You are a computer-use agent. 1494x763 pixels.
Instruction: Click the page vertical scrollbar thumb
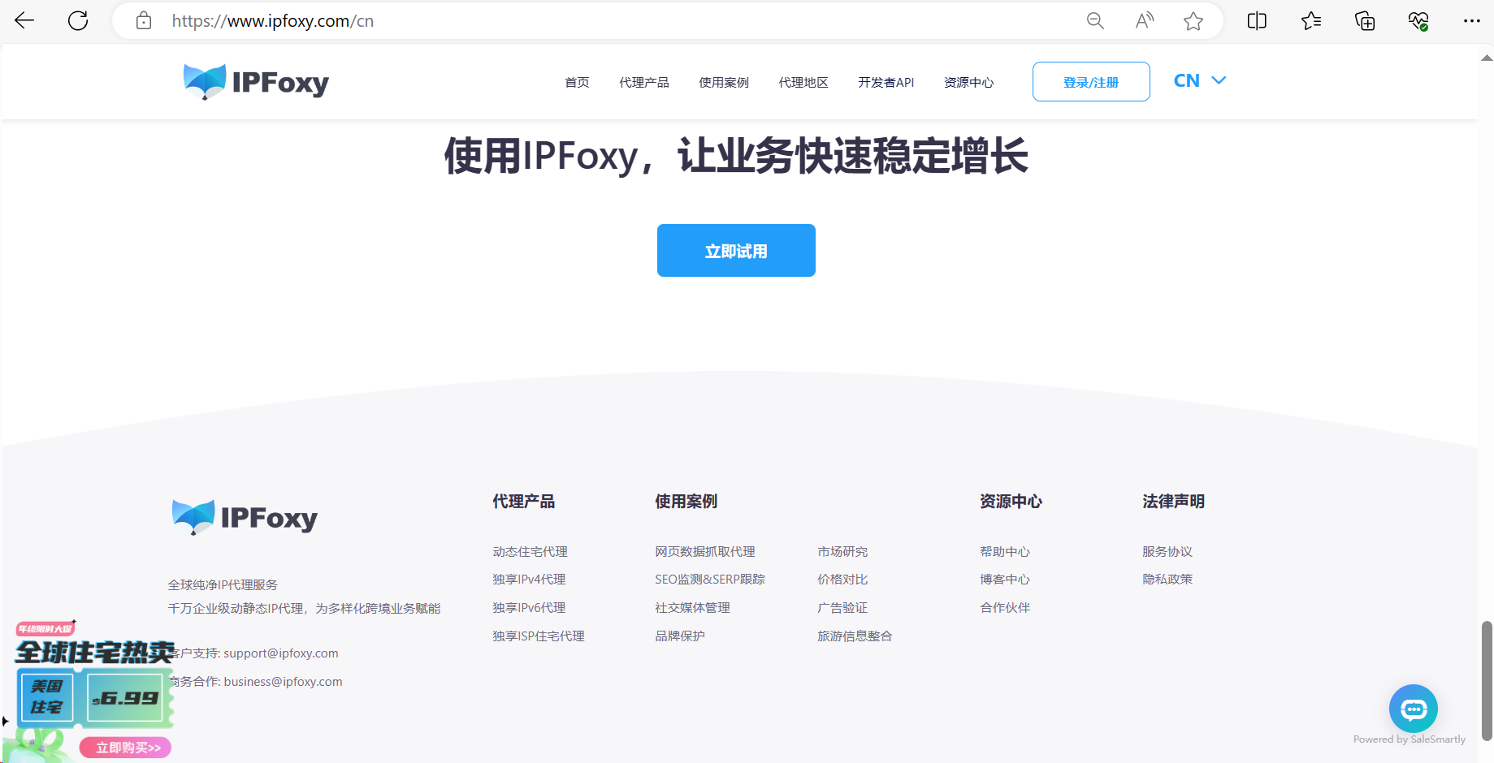1487,680
